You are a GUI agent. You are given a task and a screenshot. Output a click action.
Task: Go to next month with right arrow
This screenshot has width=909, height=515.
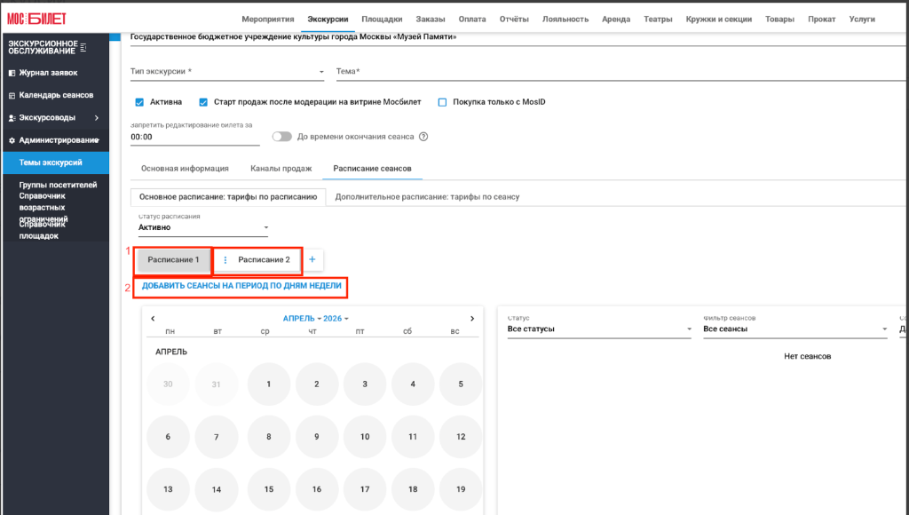[x=472, y=319]
